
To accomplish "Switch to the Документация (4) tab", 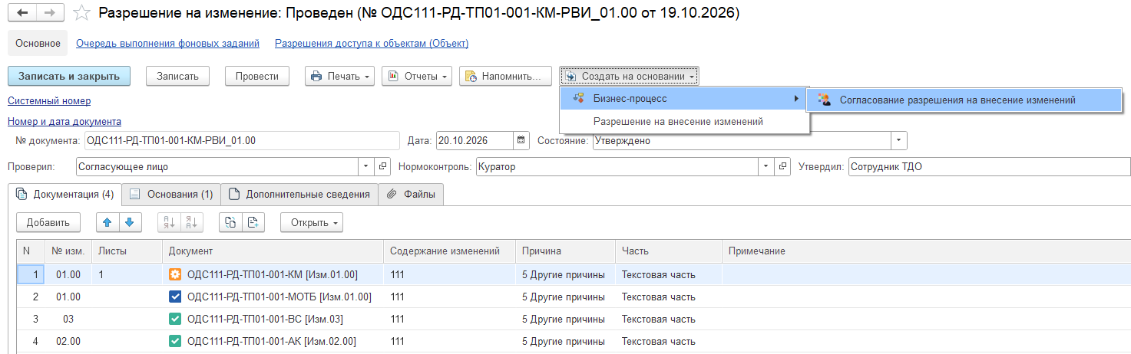I will coord(64,195).
